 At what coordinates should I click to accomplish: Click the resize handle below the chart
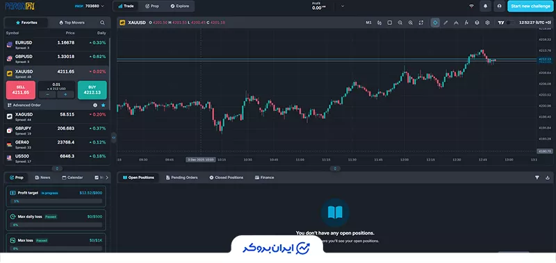tap(335, 169)
